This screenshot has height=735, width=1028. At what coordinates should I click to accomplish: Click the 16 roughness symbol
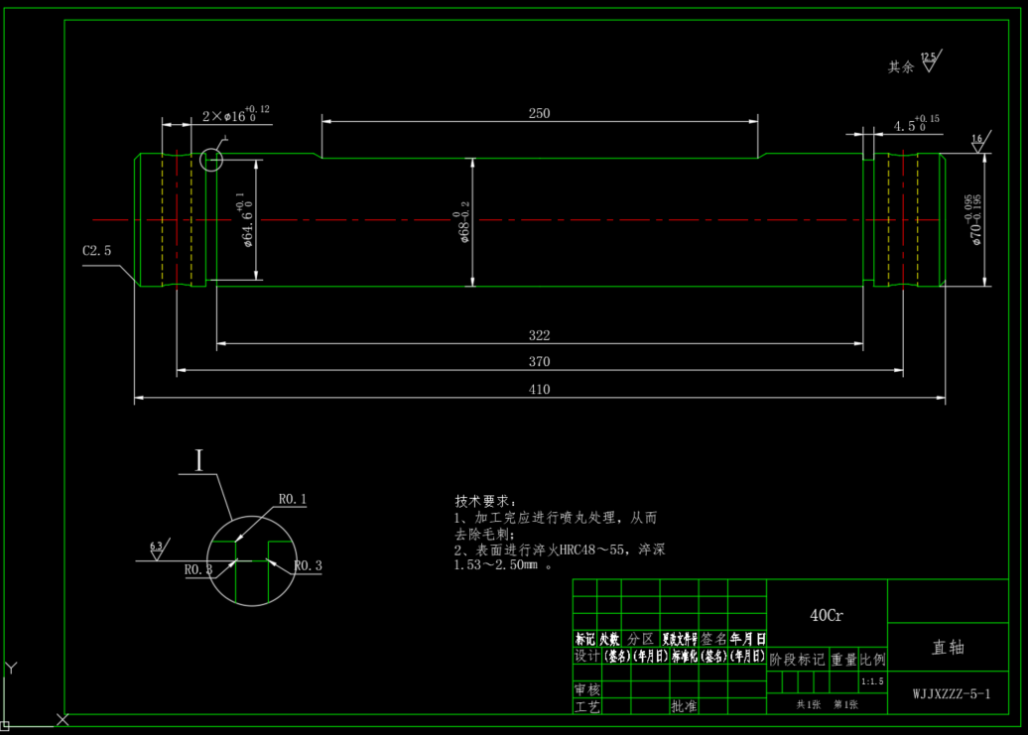pyautogui.click(x=980, y=142)
